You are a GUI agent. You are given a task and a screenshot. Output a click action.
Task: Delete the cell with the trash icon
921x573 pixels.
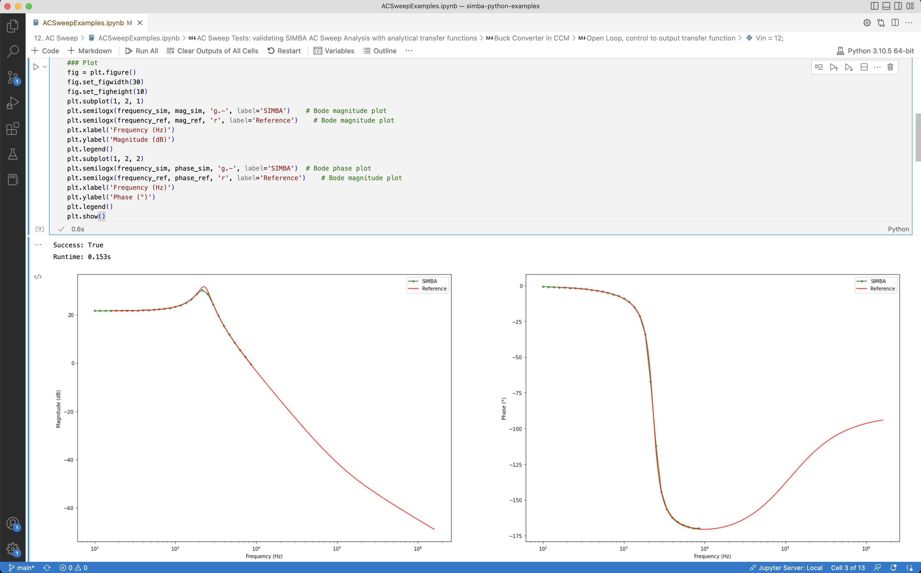[x=890, y=67]
